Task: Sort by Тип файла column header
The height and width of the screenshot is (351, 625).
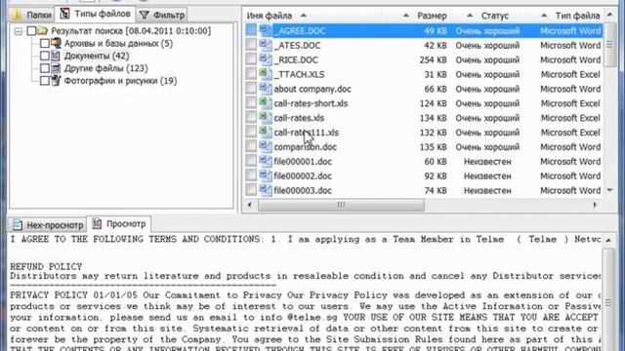Action: [577, 16]
